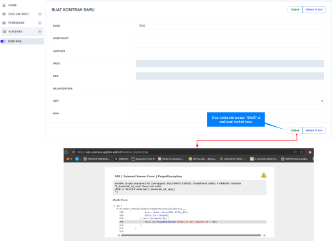Open the KONTRAK submenu entry
Image resolution: width=332 pixels, height=241 pixels.
[x=22, y=41]
